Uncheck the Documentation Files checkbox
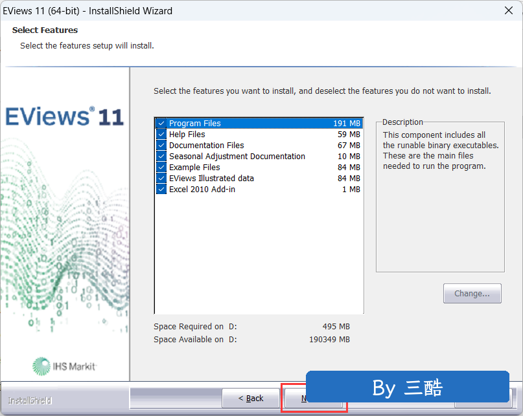This screenshot has height=416, width=523. [x=161, y=145]
